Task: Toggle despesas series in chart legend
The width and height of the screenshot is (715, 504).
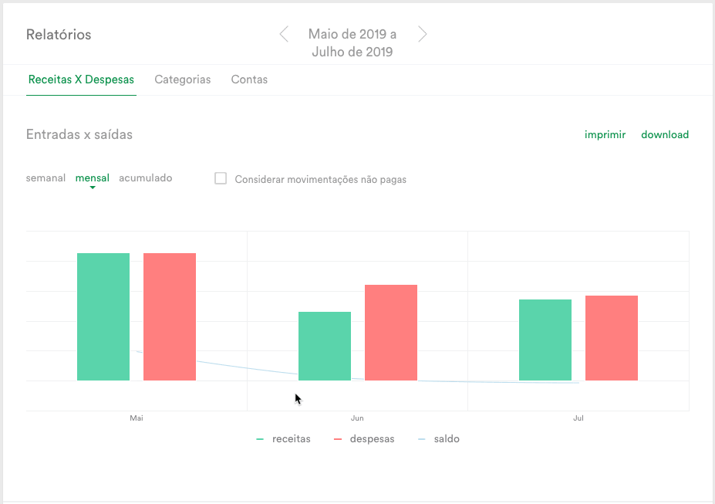Action: pos(364,438)
